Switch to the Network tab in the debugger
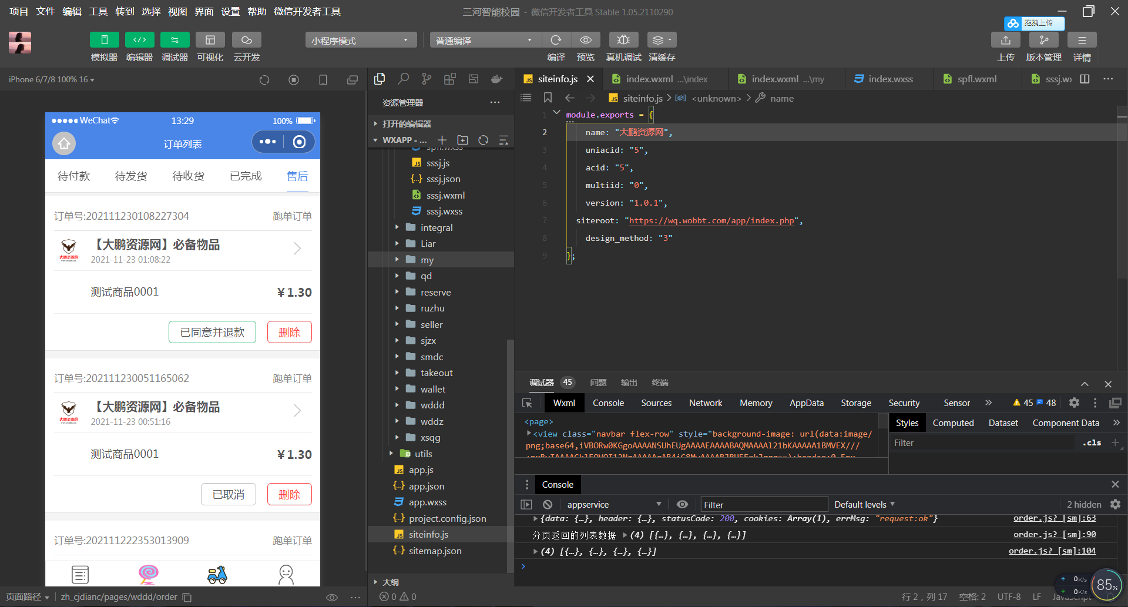Image resolution: width=1128 pixels, height=607 pixels. pos(705,403)
